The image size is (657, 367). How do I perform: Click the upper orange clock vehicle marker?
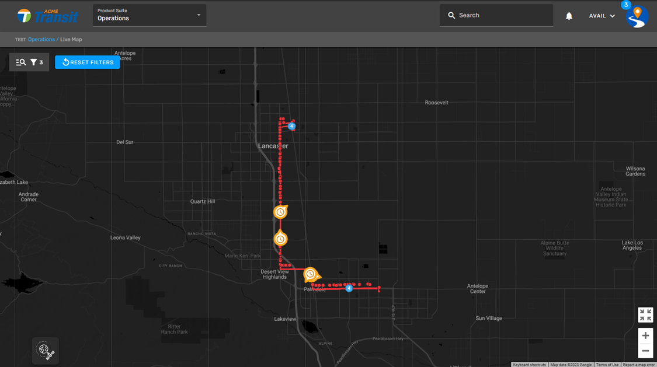[280, 212]
